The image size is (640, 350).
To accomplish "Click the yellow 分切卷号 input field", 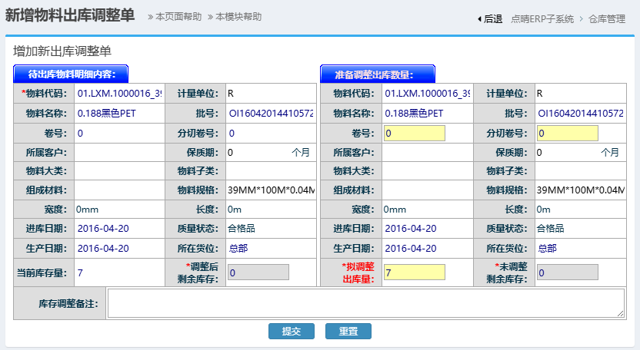I will tap(567, 133).
